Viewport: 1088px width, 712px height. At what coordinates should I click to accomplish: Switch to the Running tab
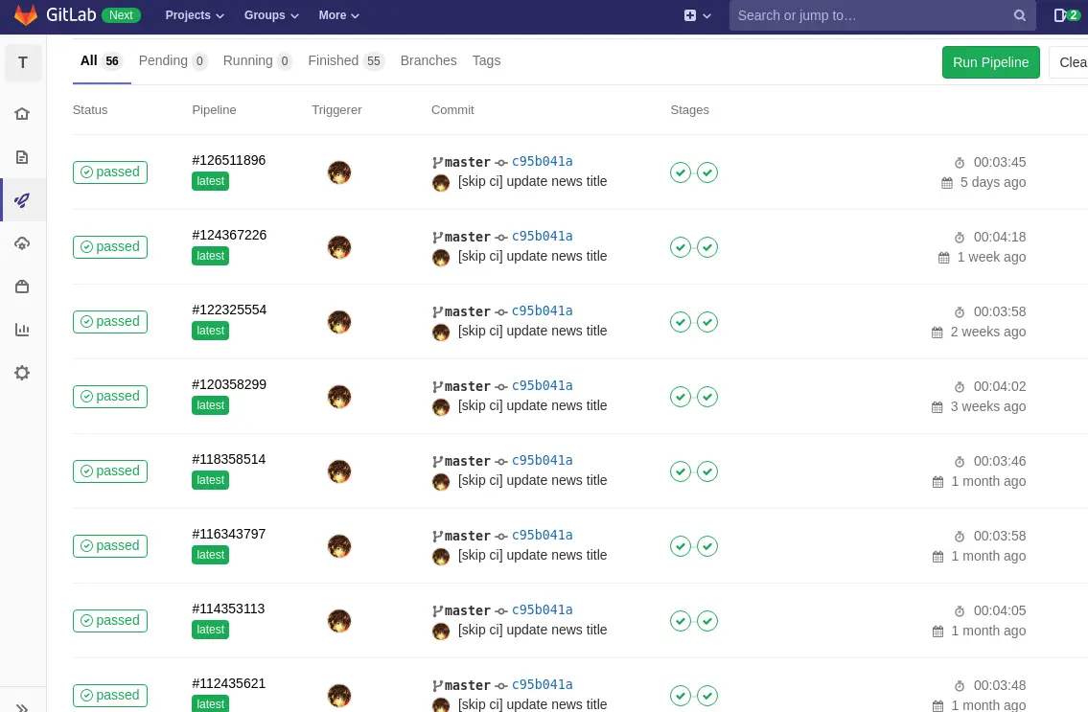click(258, 61)
